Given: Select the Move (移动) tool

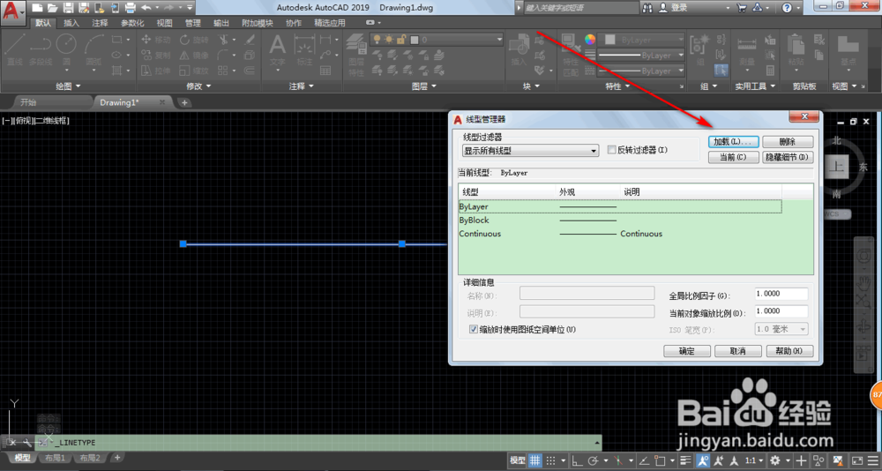Looking at the screenshot, I should click(155, 40).
